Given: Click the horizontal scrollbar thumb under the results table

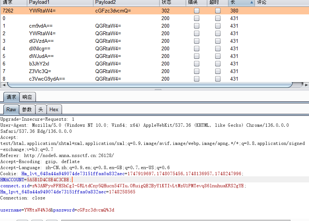Looking at the screenshot, I should coord(150,85).
